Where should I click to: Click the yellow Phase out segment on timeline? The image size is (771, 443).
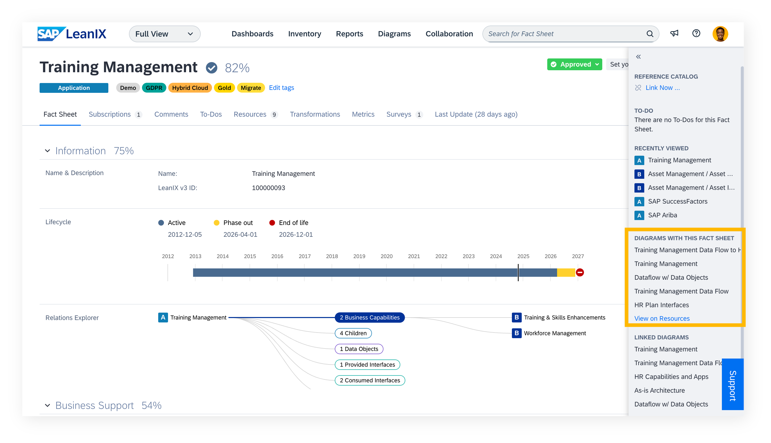[x=566, y=272]
